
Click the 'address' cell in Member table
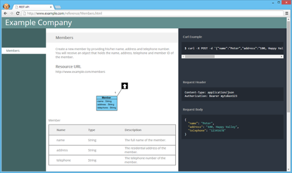pyautogui.click(x=62, y=150)
